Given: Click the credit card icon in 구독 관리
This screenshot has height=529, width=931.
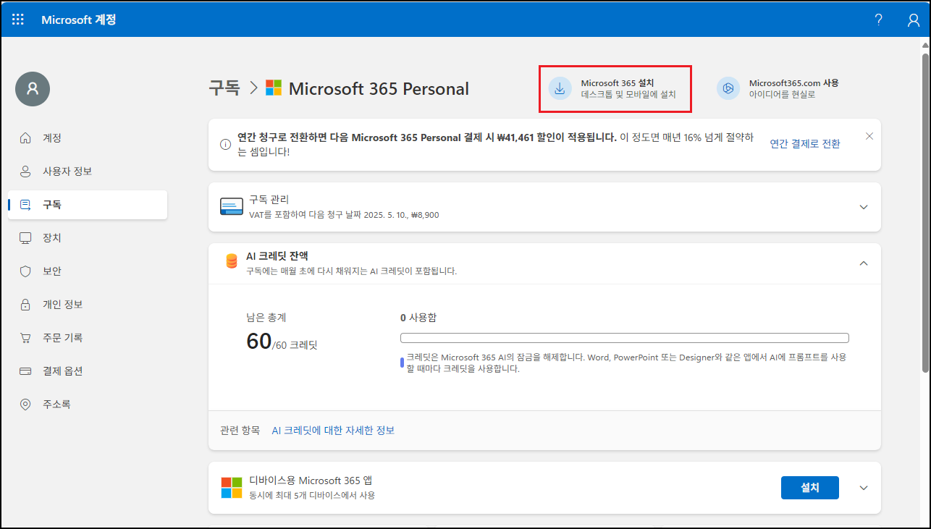Looking at the screenshot, I should (x=232, y=207).
